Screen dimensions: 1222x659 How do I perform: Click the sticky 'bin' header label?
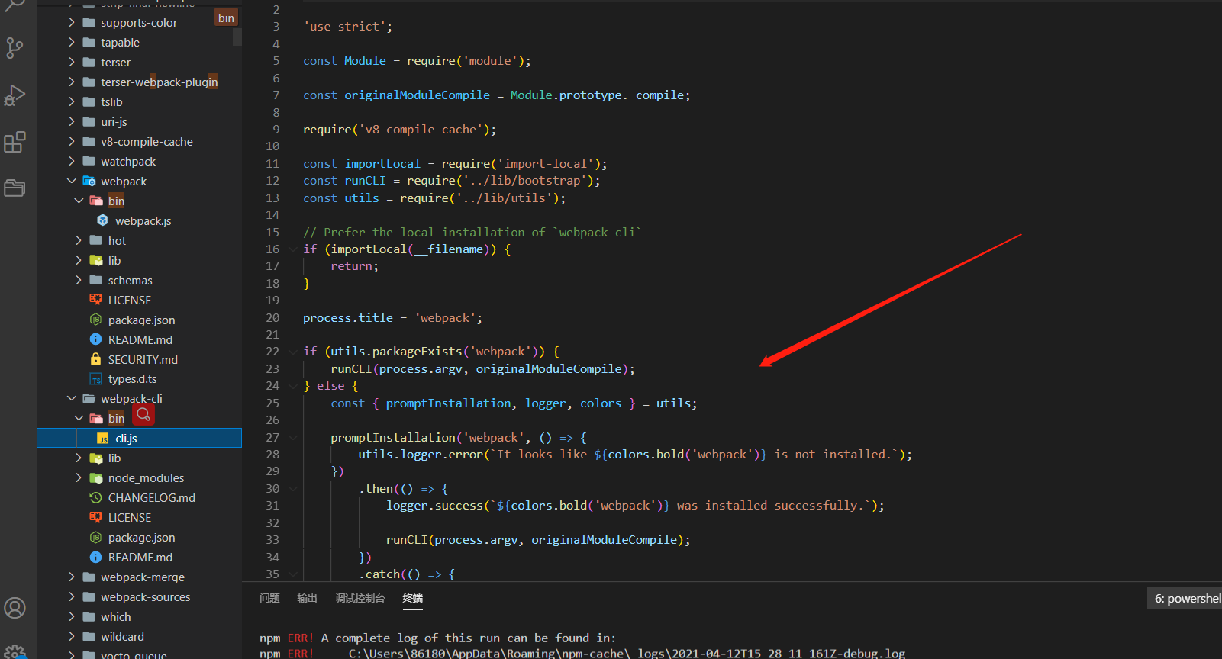click(226, 18)
